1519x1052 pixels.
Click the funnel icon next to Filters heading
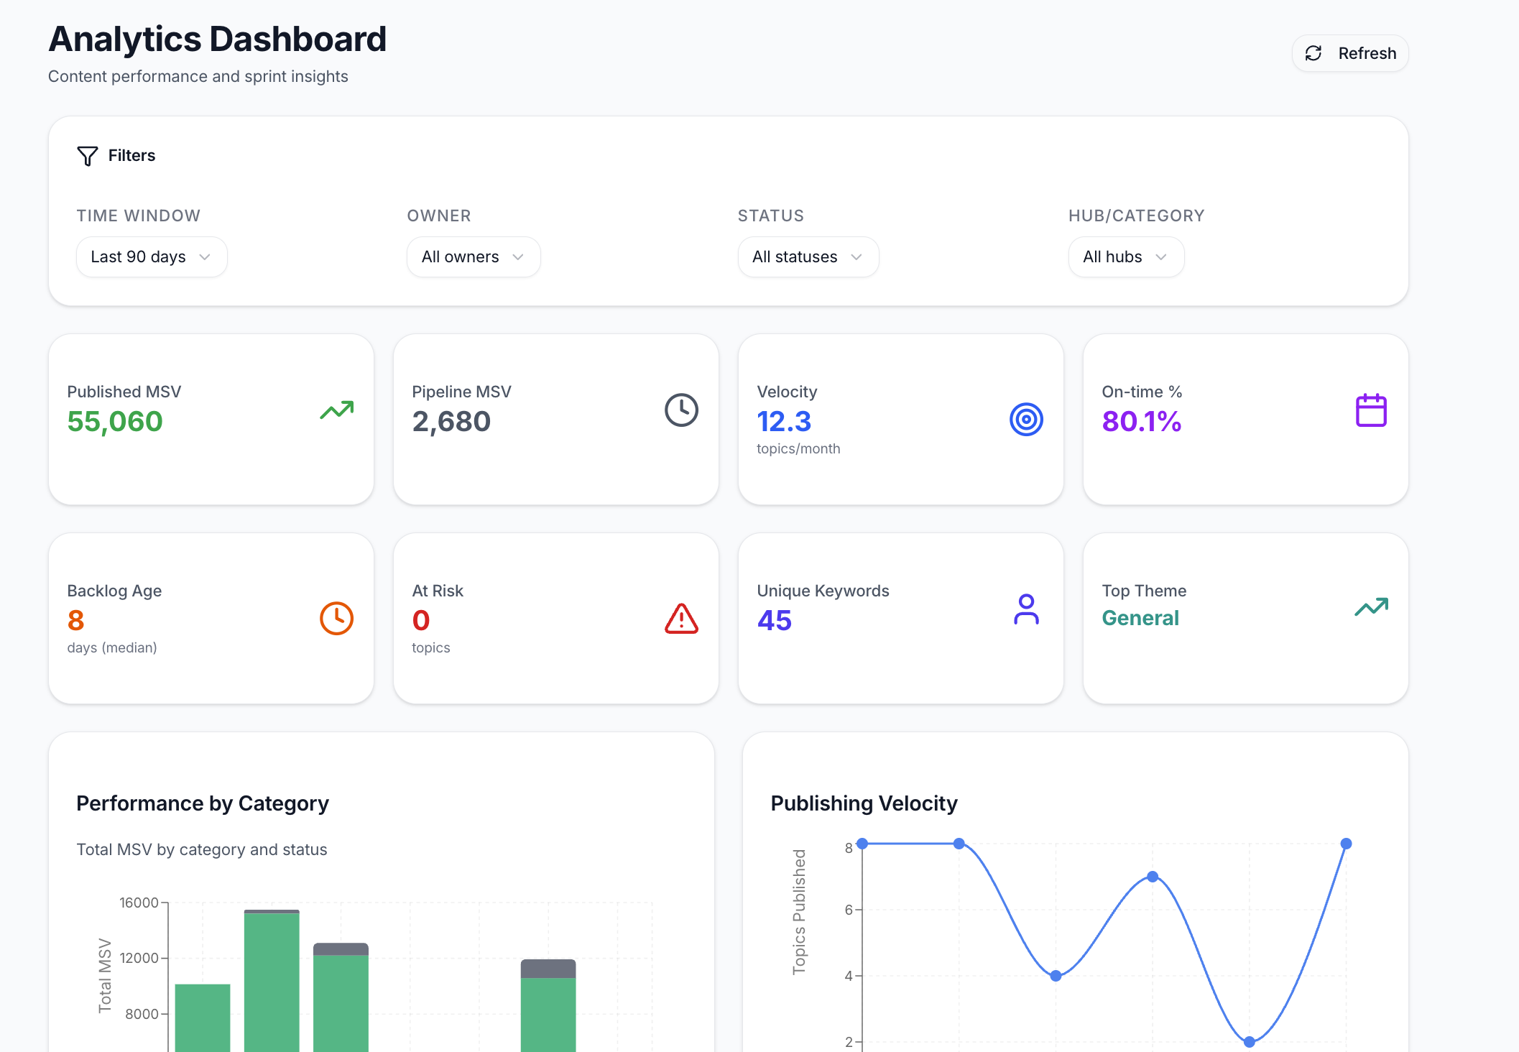click(87, 155)
